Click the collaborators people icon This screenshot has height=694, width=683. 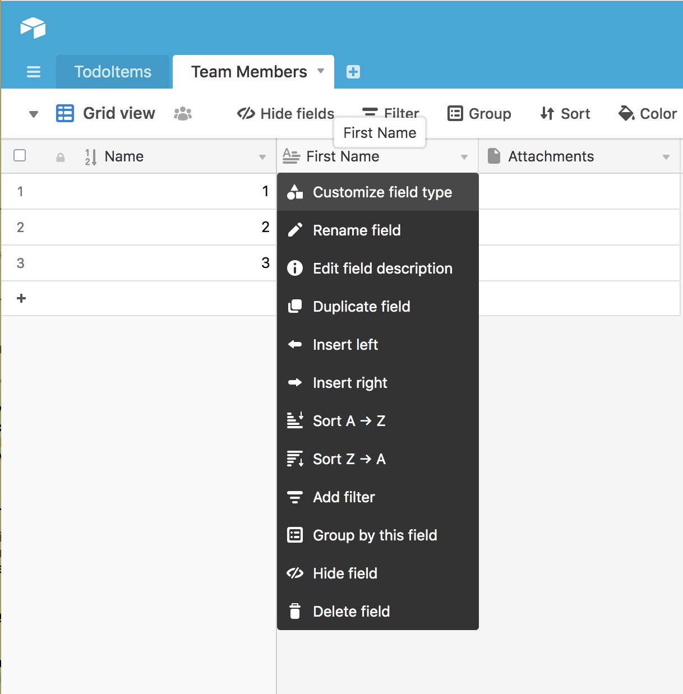click(x=183, y=114)
